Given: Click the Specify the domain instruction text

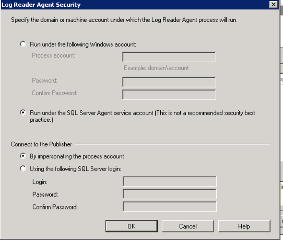Looking at the screenshot, I should 124,20.
